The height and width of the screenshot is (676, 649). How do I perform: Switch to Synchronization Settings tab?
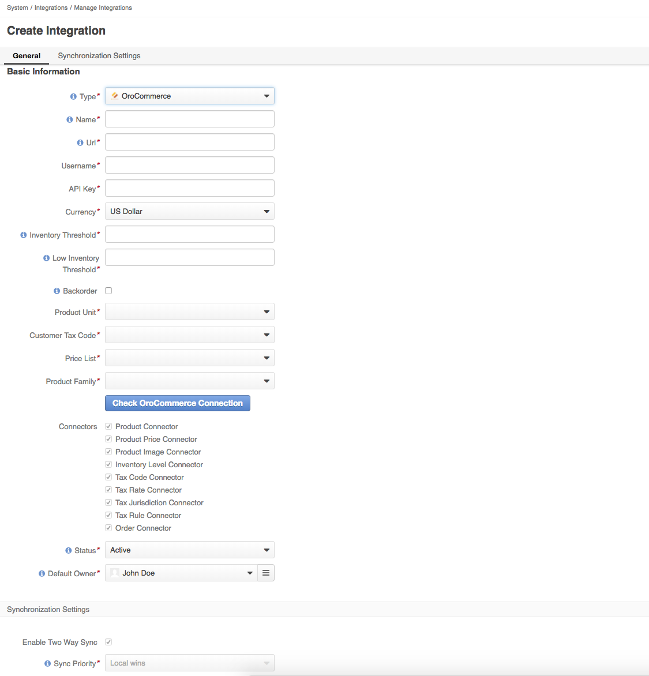pos(99,56)
